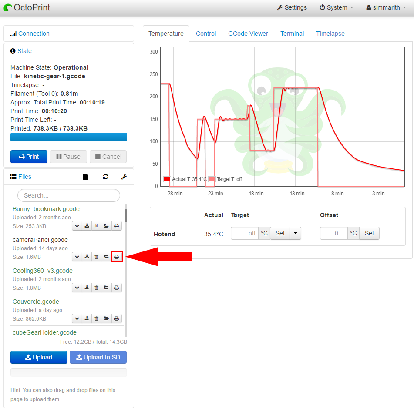
Task: Switch to the GCode Viewer tab
Action: point(248,34)
